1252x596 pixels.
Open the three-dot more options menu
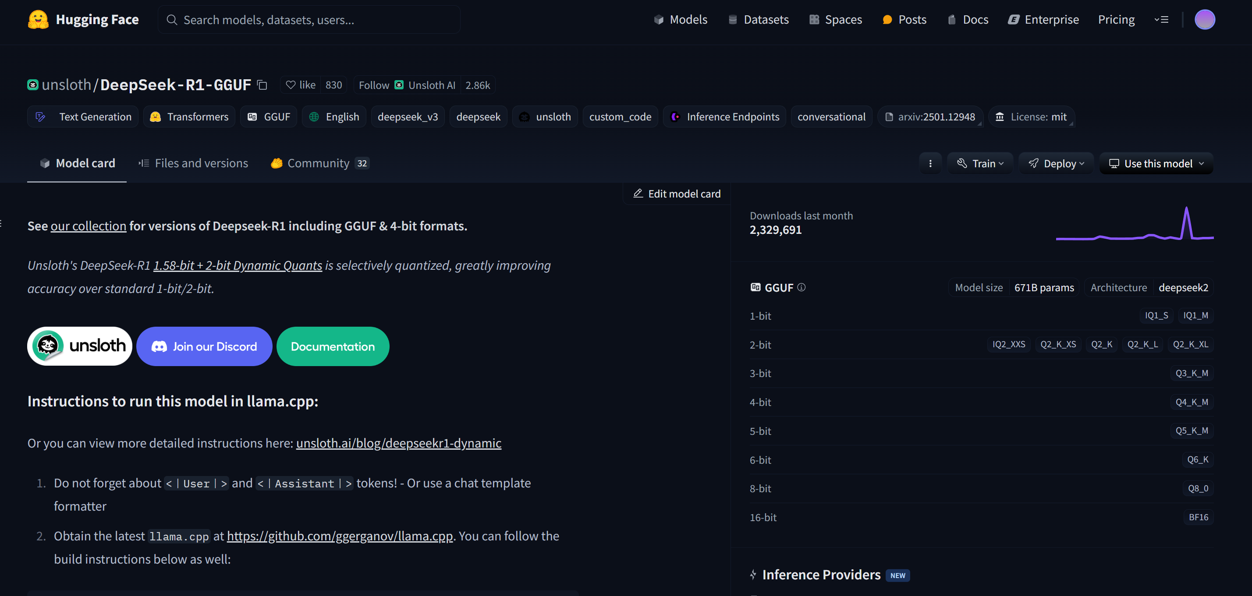(x=930, y=164)
